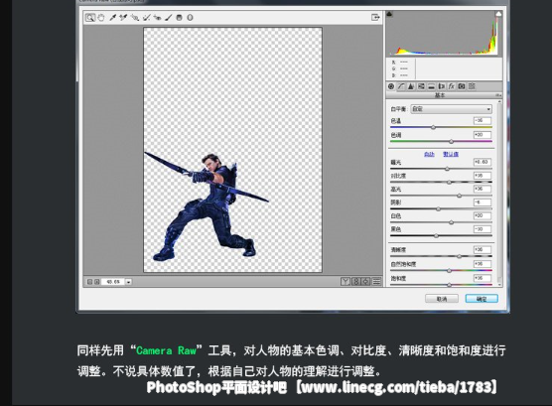552x406 pixels.
Task: Select the Spot Removal tool
Action: tap(147, 17)
